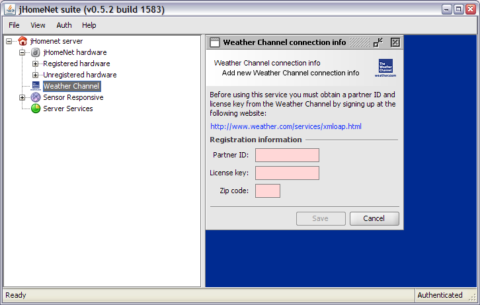Click the window resize grip corner
This screenshot has width=480, height=305.
(x=473, y=296)
